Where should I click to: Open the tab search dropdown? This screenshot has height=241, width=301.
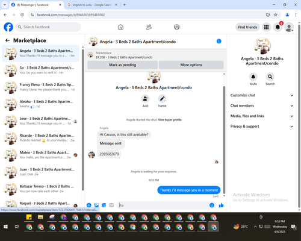coord(4,5)
